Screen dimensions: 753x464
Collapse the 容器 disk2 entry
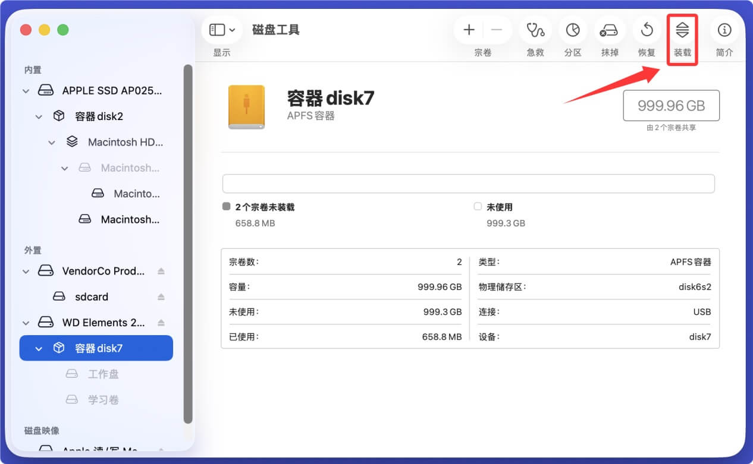pos(38,116)
